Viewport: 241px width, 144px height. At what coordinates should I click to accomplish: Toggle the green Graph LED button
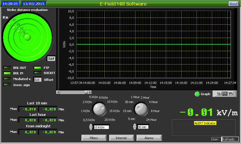(x=197, y=94)
